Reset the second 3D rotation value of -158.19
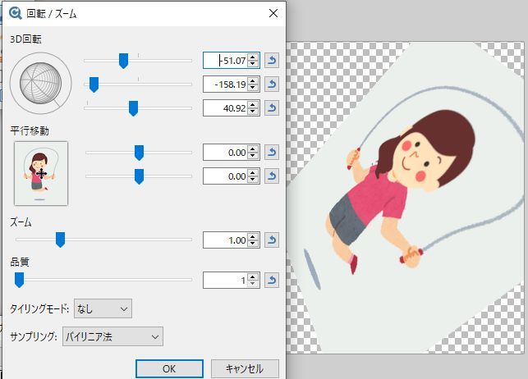The width and height of the screenshot is (528, 379). tap(272, 84)
